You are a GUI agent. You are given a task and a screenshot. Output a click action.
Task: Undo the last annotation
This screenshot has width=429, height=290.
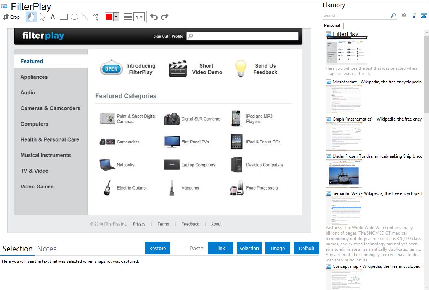tap(154, 17)
